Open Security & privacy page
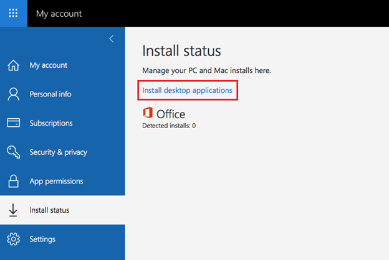389x260 pixels. (62, 152)
